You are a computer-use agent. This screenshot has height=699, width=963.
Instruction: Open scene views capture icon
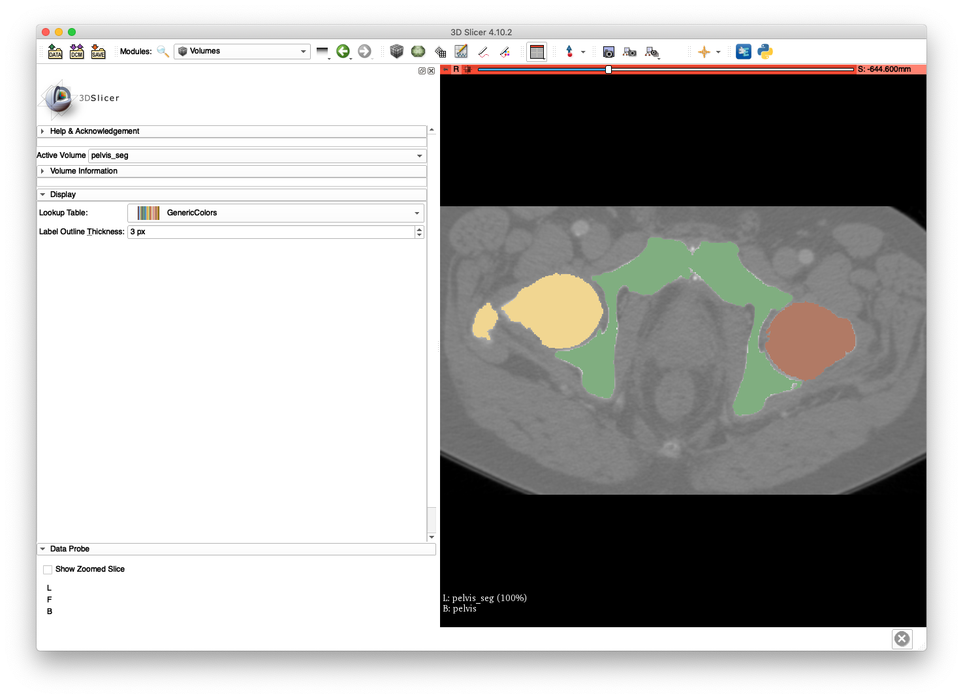pos(630,52)
